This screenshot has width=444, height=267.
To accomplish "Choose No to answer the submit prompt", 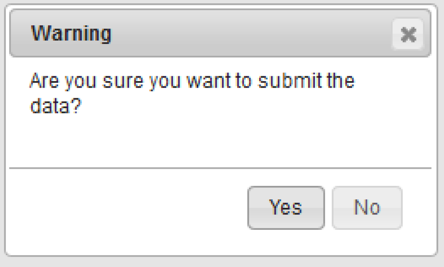I will (367, 207).
